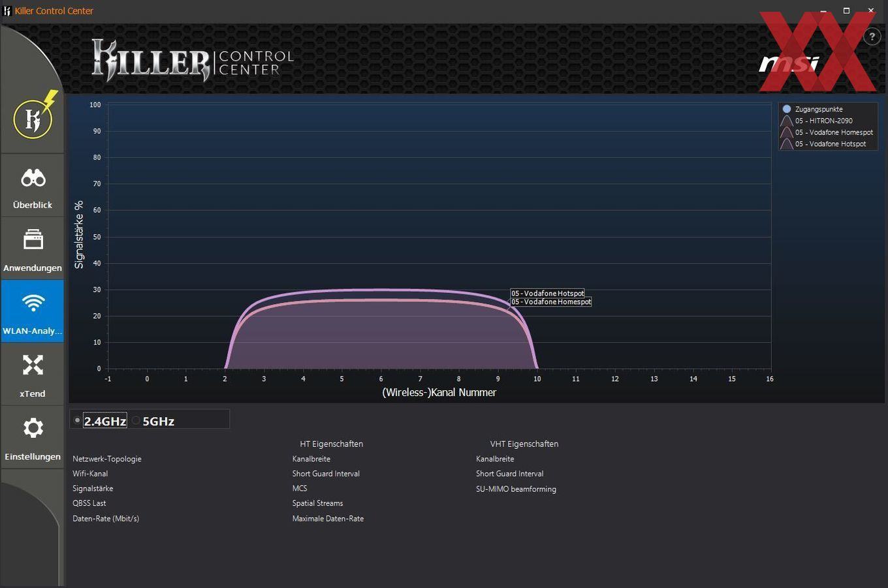
Task: Select the WLAN-Analyse wifi section
Action: click(x=33, y=311)
